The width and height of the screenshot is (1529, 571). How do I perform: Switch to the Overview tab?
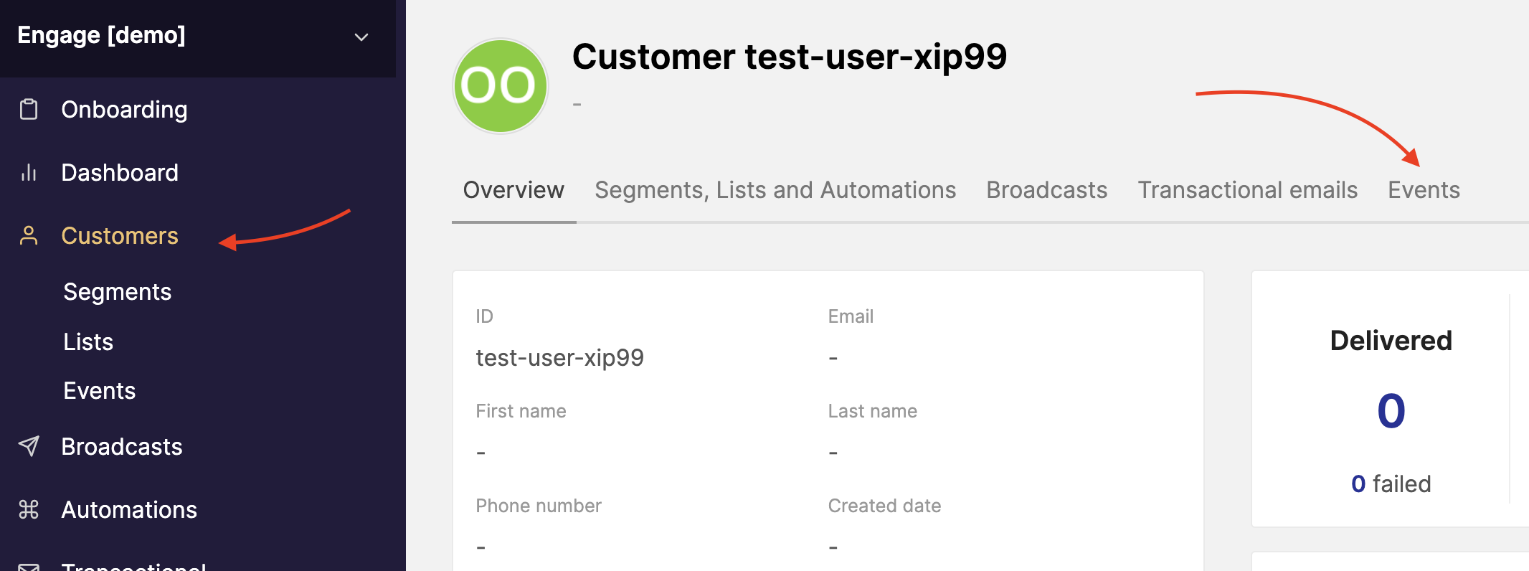click(513, 190)
